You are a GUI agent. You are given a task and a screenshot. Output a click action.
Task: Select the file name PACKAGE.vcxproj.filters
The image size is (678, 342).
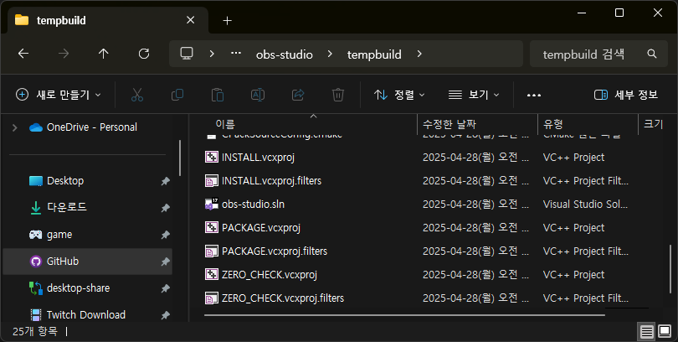tap(275, 251)
